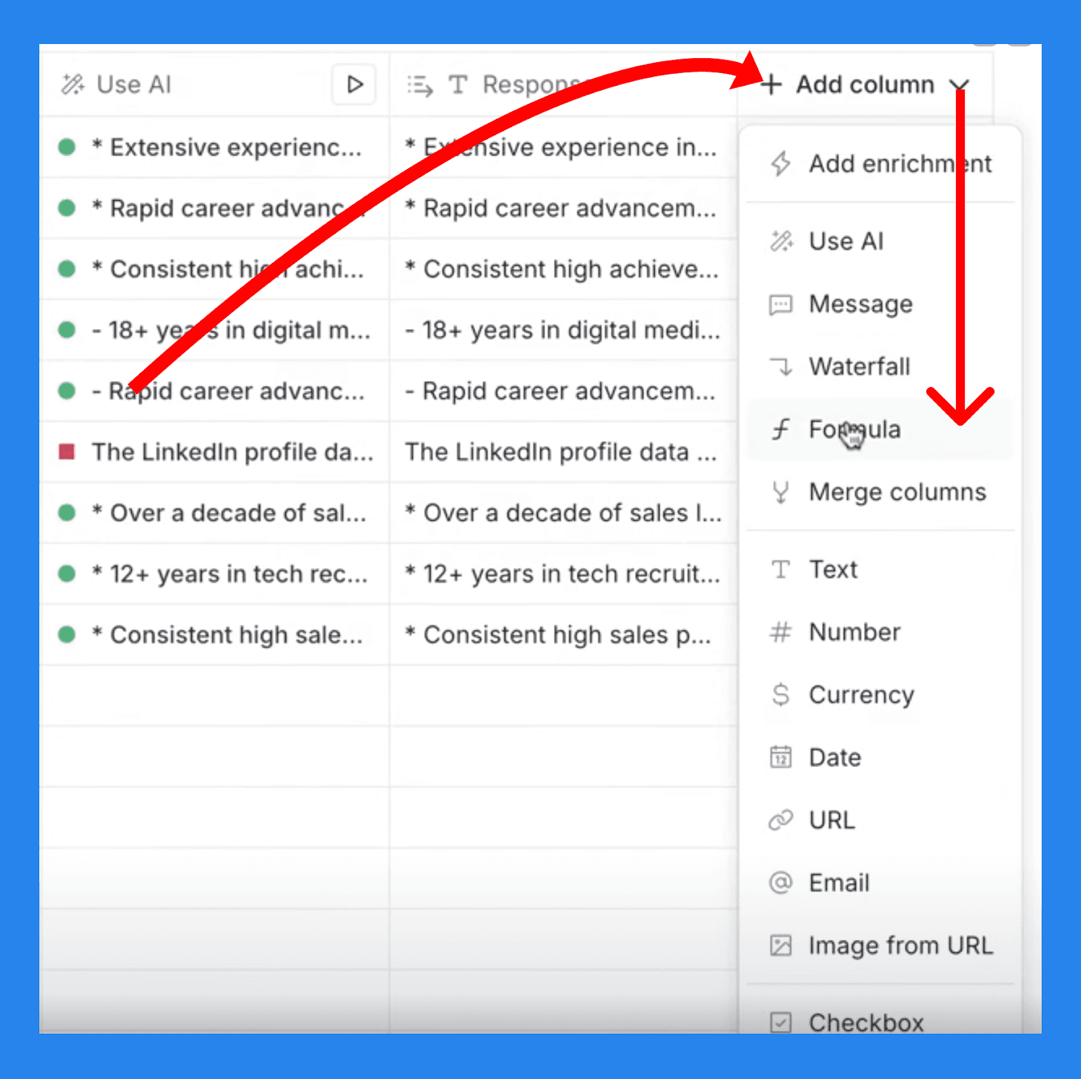Screen dimensions: 1081x1079
Task: Open Use AI cell '* Extensive experienc...'
Action: (214, 147)
